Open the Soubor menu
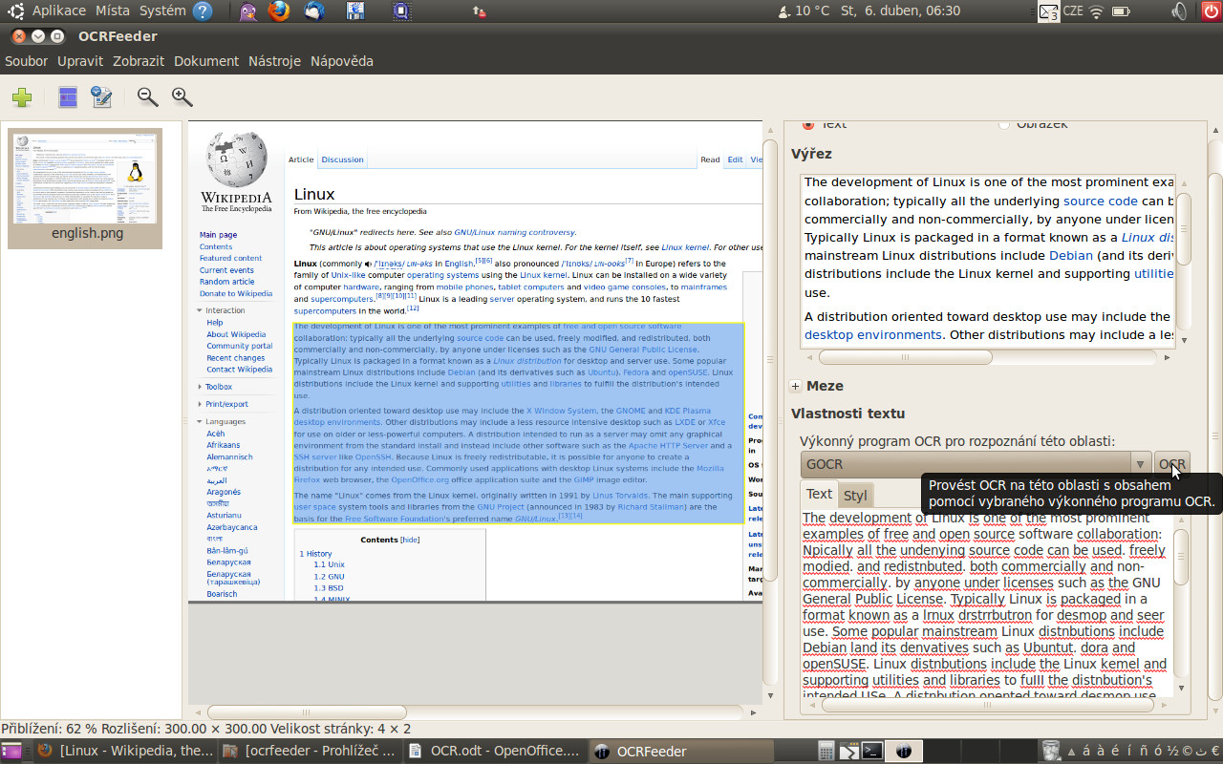 pyautogui.click(x=26, y=61)
